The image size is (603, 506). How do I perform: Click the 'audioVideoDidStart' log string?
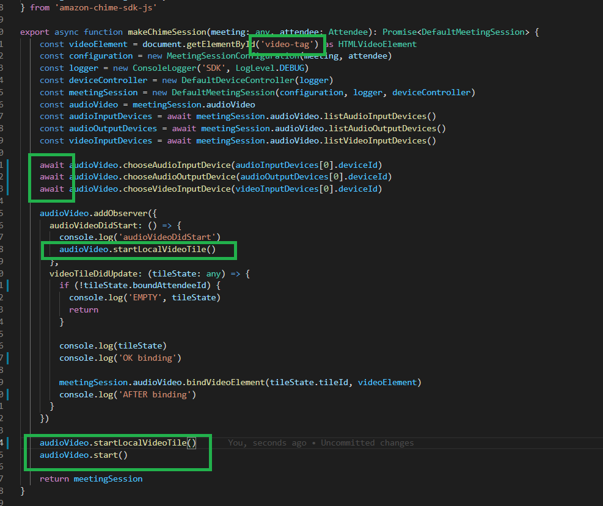(x=167, y=237)
